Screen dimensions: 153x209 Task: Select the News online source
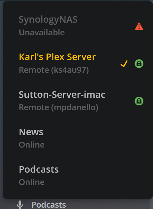[x=78, y=138]
